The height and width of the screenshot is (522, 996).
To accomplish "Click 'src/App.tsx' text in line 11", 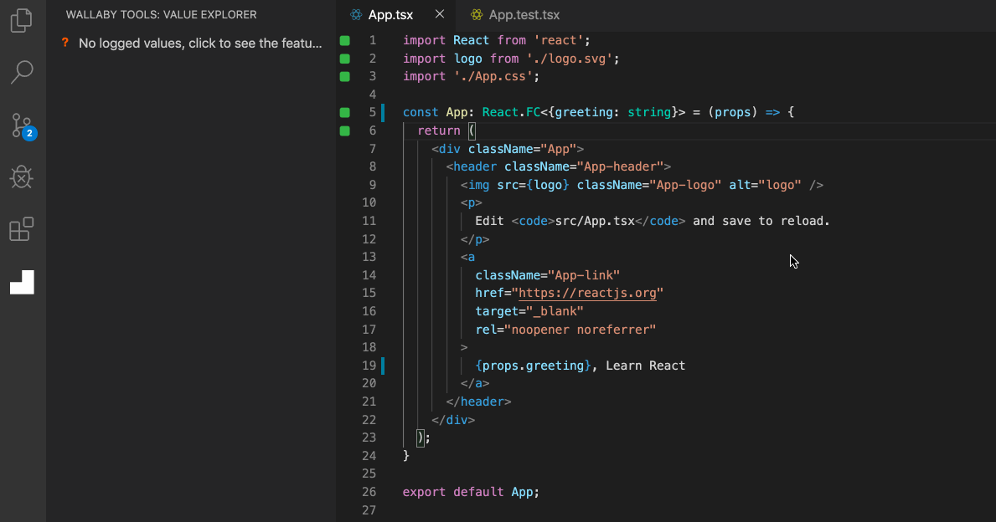I will click(x=595, y=222).
